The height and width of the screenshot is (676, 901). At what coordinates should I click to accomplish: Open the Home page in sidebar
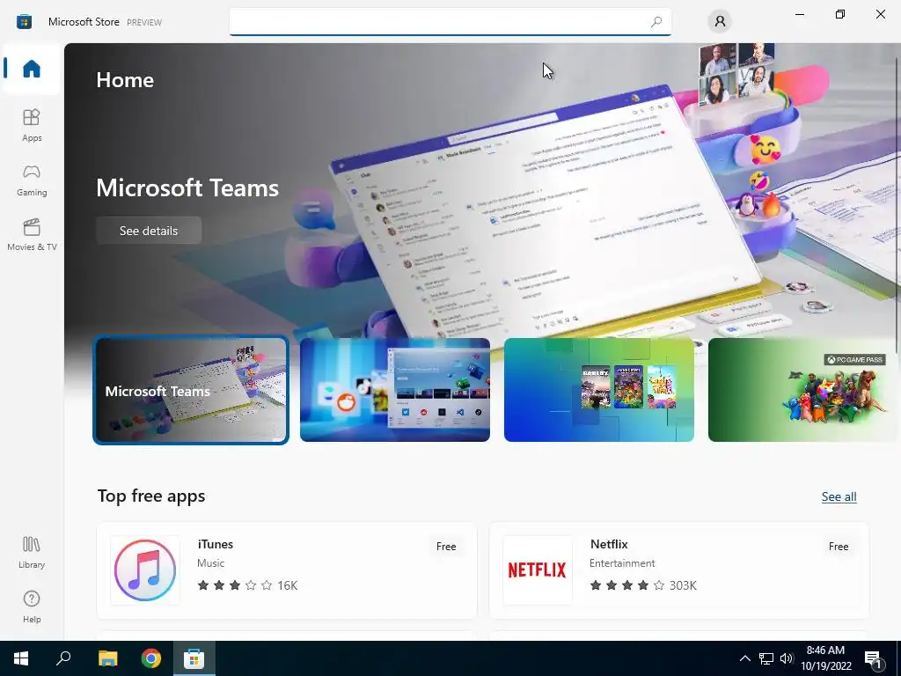pyautogui.click(x=32, y=69)
